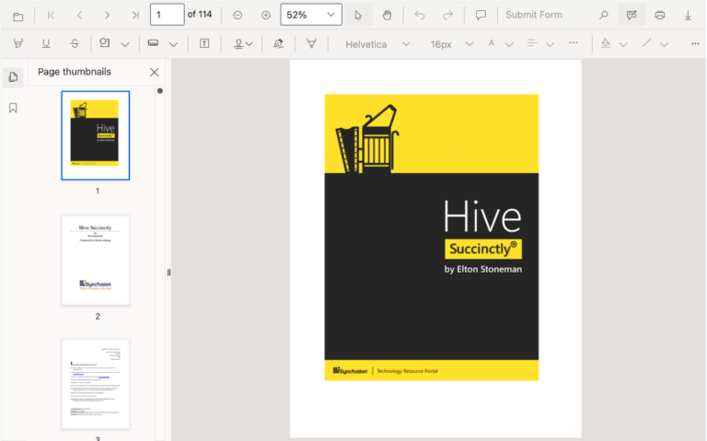Viewport: 707px width, 441px height.
Task: Go to the next page
Action: pos(108,16)
